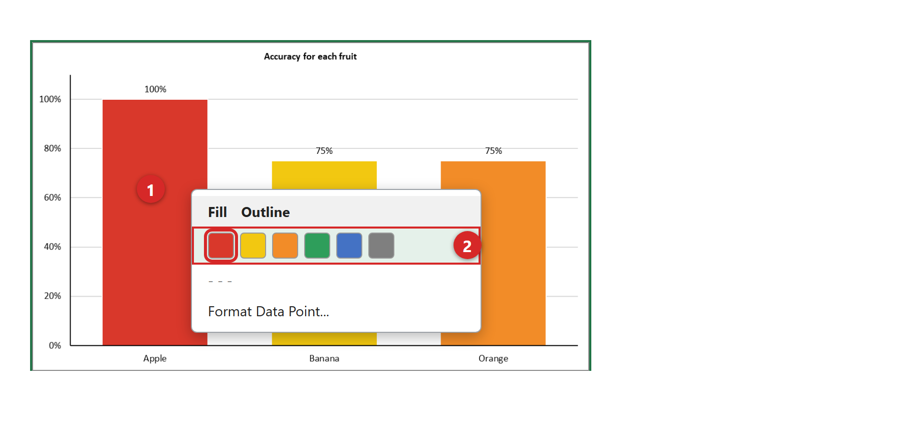The height and width of the screenshot is (421, 902).
Task: Click the 75% data label above Orange
Action: [494, 151]
